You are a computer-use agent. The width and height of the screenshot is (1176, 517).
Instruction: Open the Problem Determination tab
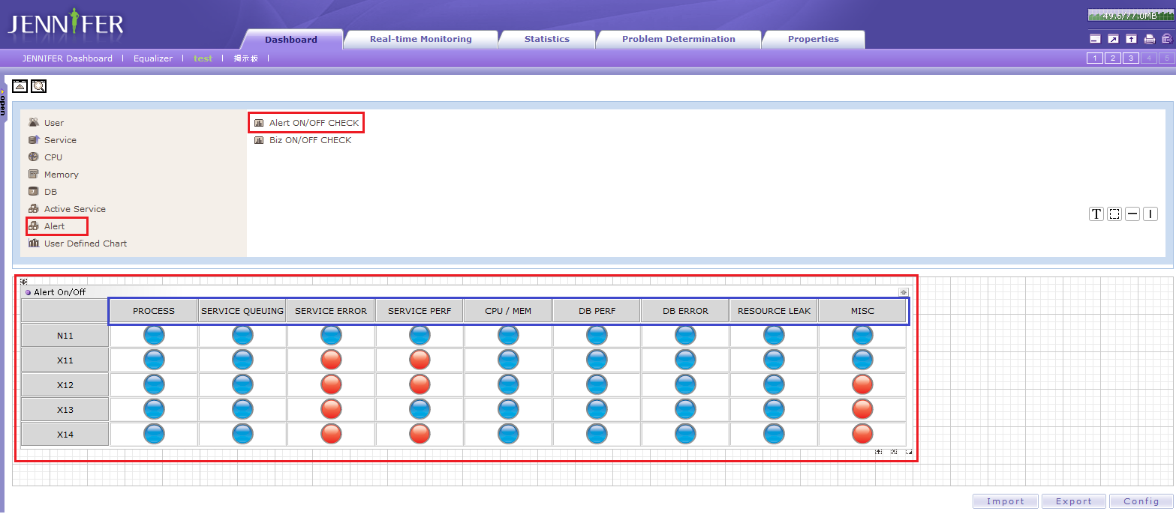(x=678, y=39)
